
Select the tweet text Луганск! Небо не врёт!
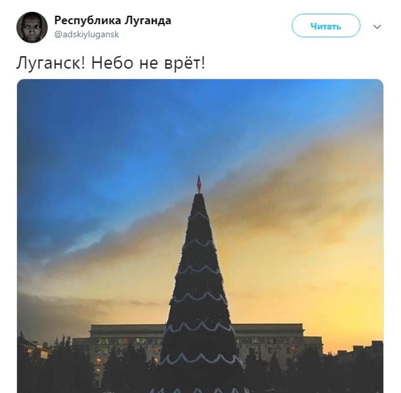pos(111,63)
